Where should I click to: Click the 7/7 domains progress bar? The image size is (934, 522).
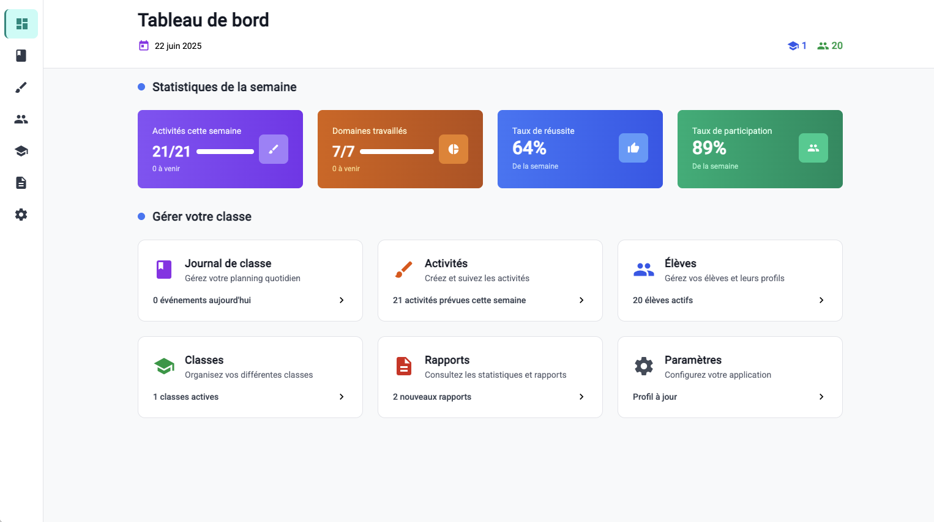click(397, 152)
